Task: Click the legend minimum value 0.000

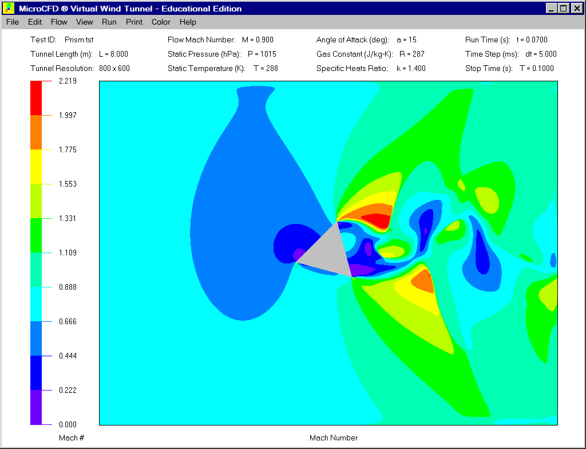Action: click(x=68, y=425)
